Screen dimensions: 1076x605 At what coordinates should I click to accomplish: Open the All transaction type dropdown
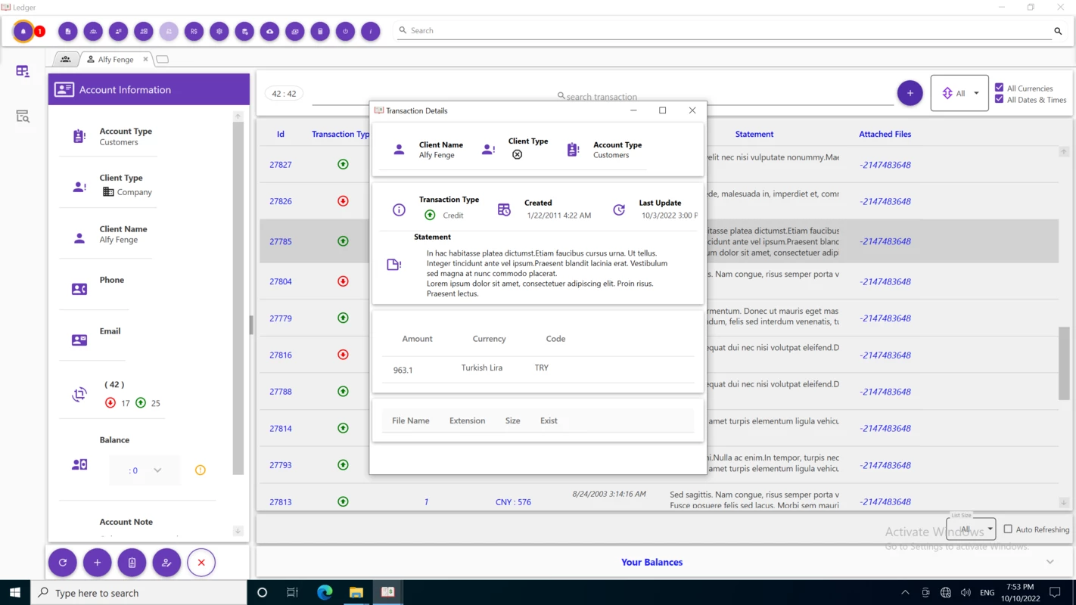click(959, 93)
